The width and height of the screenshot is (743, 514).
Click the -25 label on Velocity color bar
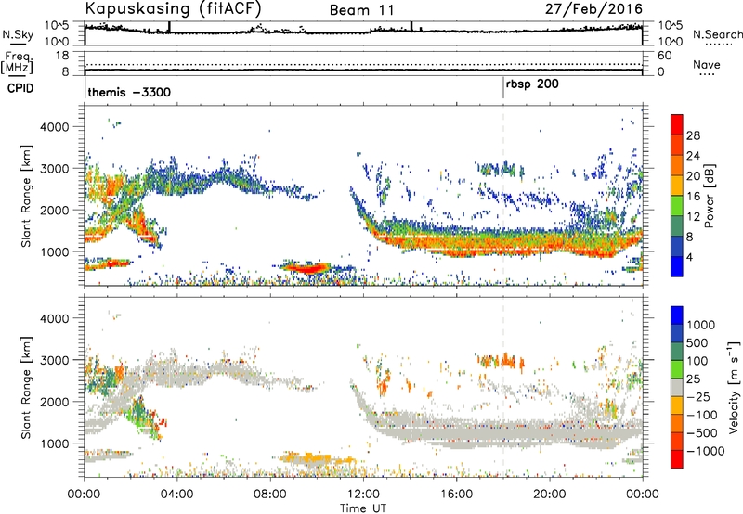[698, 397]
